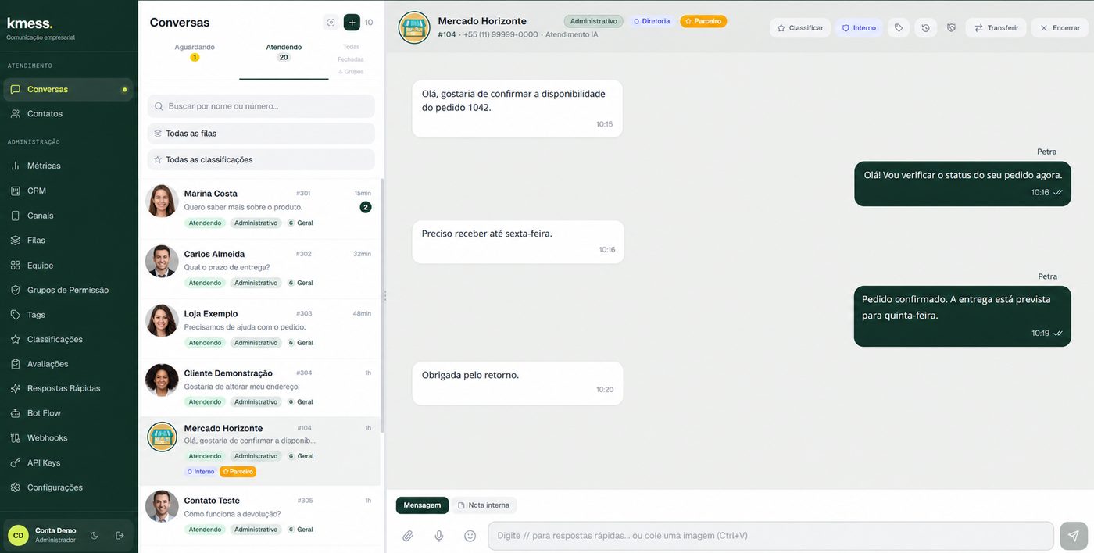Click the Administrativo badge in chat header
Screen dimensions: 1094x553
point(594,21)
